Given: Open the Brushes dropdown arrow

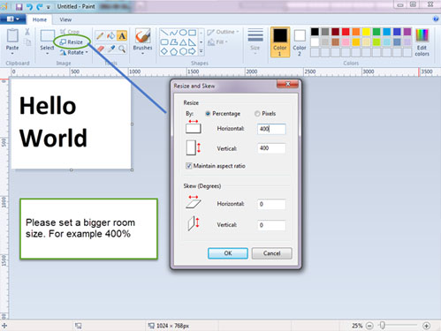Looking at the screenshot, I should point(143,54).
